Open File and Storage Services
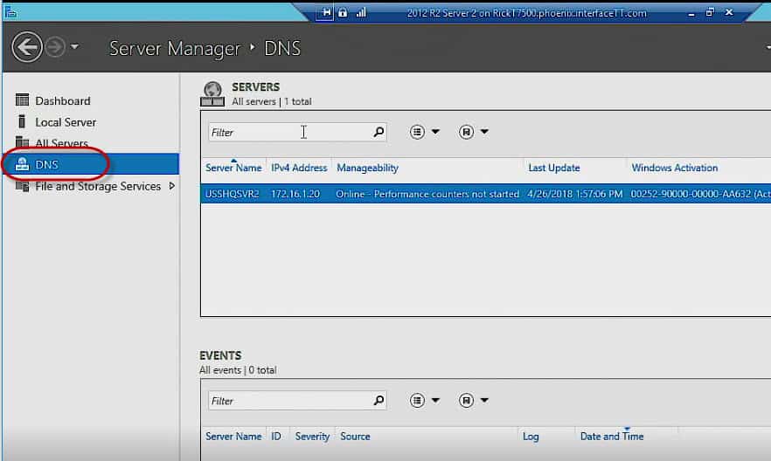Viewport: 771px width, 461px height. 98,186
